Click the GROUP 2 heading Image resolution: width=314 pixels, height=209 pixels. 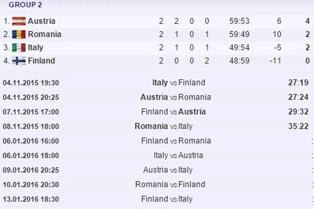point(25,5)
